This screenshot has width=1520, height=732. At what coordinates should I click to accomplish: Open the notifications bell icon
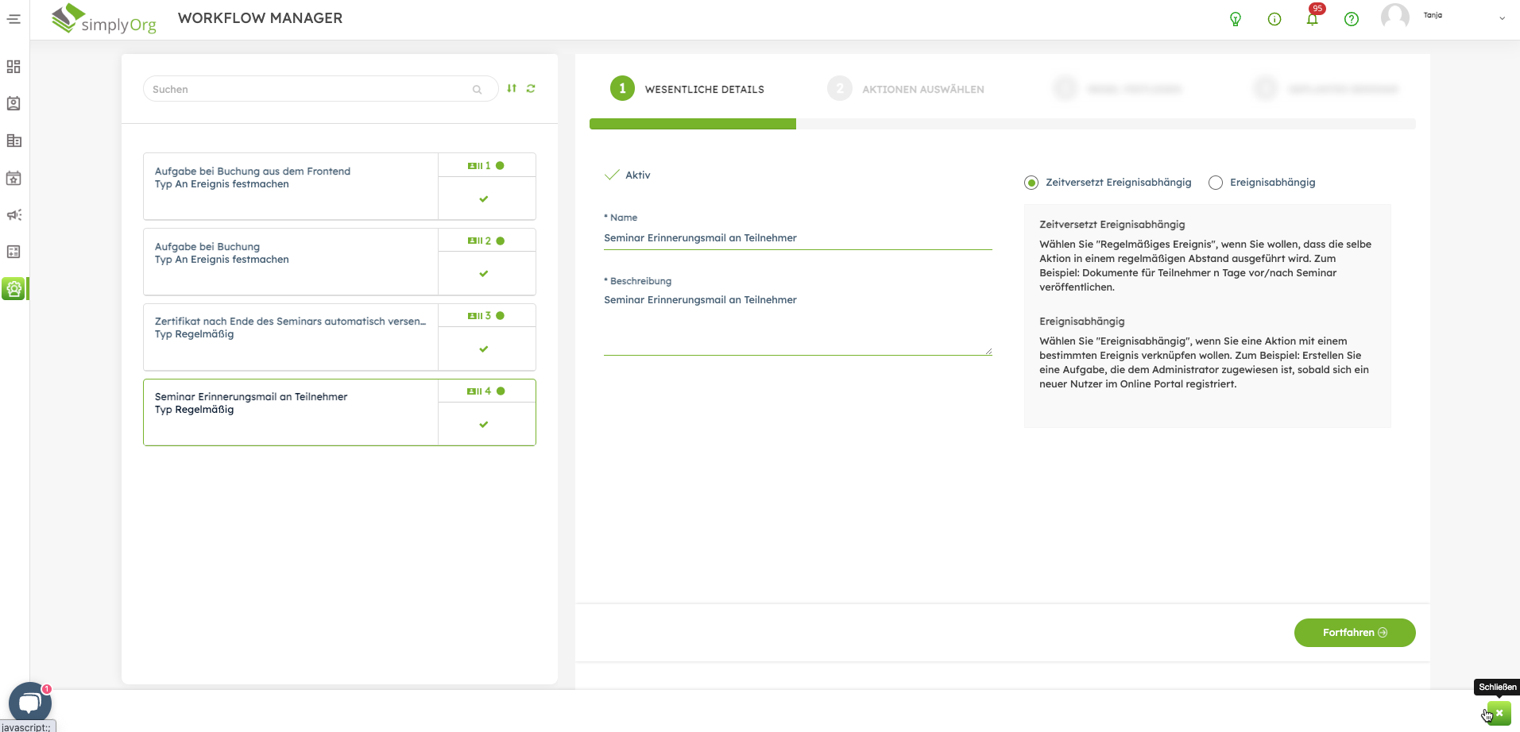[x=1312, y=19]
